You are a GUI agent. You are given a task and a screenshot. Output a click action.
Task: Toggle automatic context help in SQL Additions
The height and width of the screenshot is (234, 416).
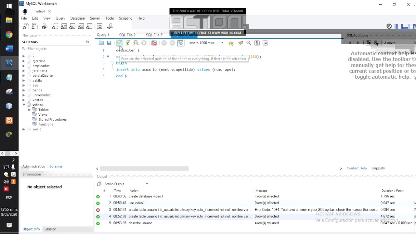376,43
